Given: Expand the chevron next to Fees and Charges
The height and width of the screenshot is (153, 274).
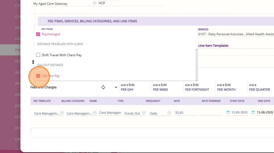Looking at the screenshot, I should [x=116, y=87].
